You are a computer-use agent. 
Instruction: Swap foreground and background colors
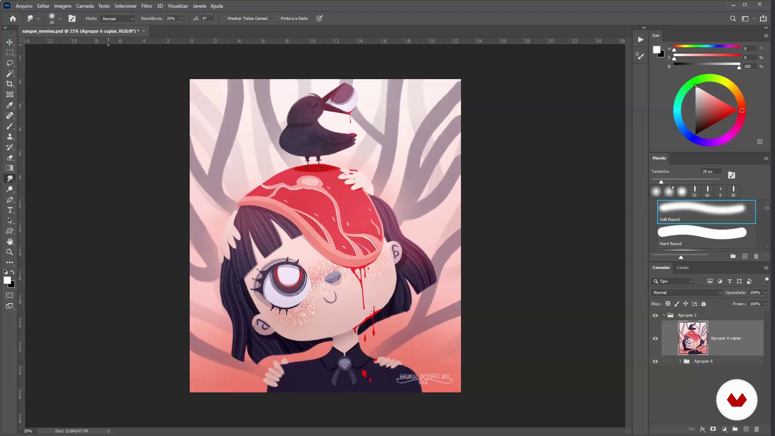click(x=13, y=272)
